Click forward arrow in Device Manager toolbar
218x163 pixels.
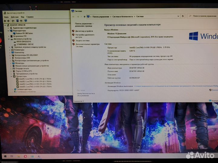tap(8, 21)
